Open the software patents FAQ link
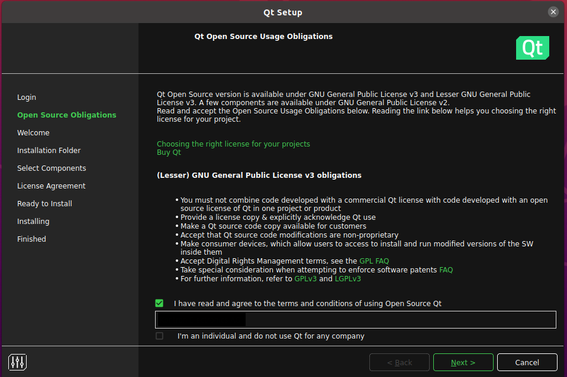This screenshot has height=377, width=567. click(x=446, y=269)
